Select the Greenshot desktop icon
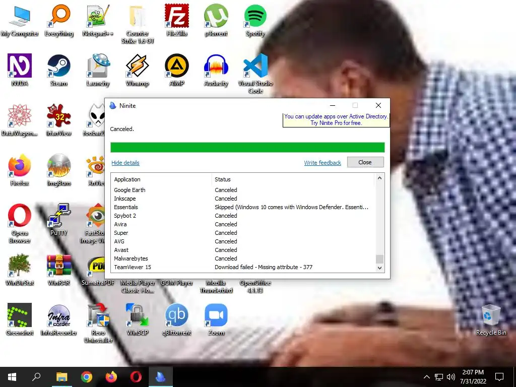The height and width of the screenshot is (387, 516). (x=20, y=319)
